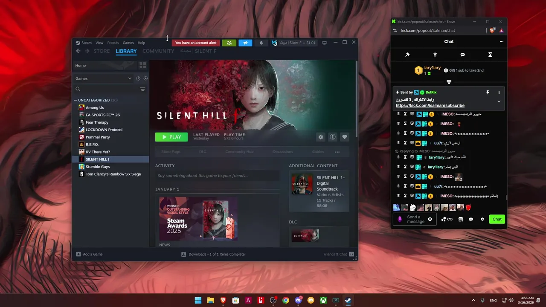Open View menu
The image size is (546, 307).
coord(99,43)
